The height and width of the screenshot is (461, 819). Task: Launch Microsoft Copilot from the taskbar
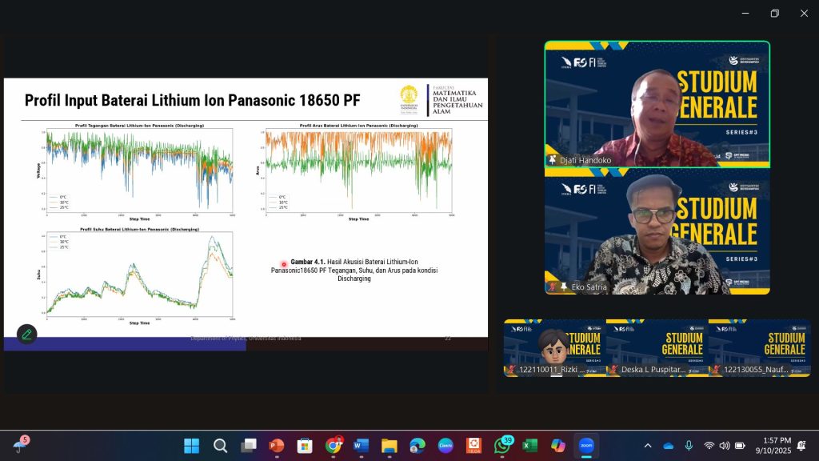[x=558, y=446]
